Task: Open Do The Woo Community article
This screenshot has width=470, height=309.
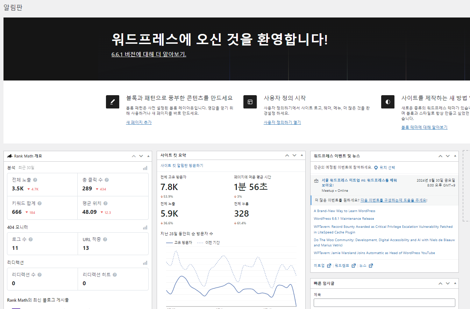Action: (x=384, y=243)
